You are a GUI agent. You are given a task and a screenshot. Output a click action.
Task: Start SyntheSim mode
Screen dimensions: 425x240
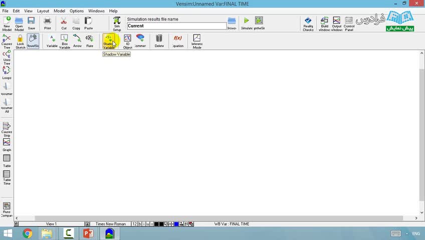click(259, 23)
